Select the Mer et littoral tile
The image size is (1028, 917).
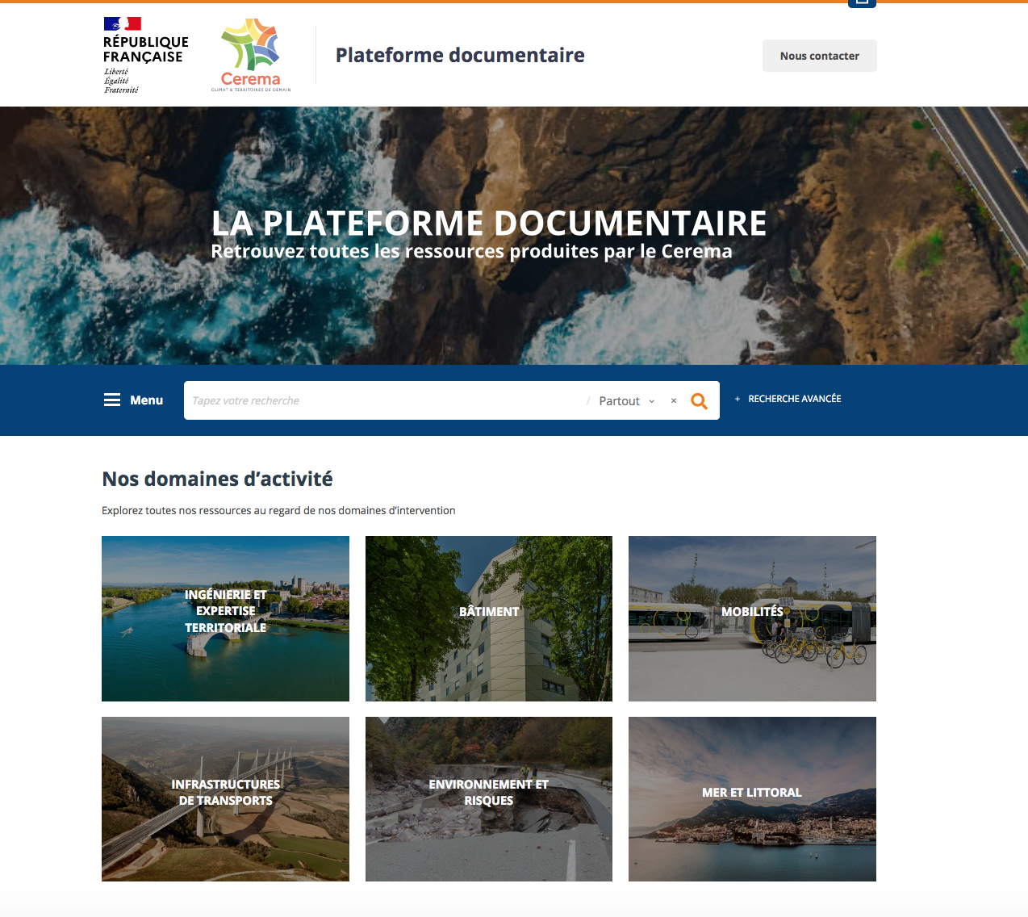tap(752, 798)
